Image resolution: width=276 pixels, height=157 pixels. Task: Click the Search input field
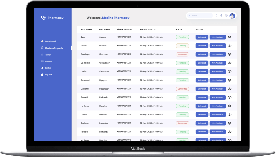(200, 16)
